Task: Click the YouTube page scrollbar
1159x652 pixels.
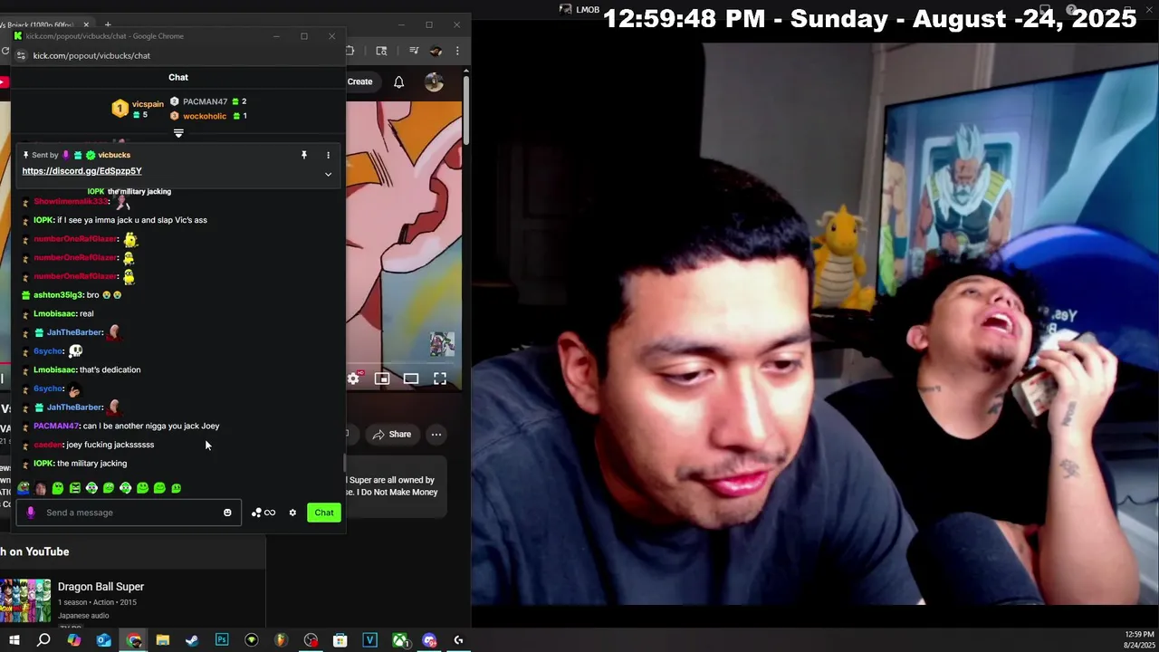Action: point(466,109)
